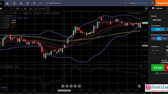The width and height of the screenshot is (168, 94).
Task: Take a chart snapshot with camera icon
Action: click(x=146, y=8)
